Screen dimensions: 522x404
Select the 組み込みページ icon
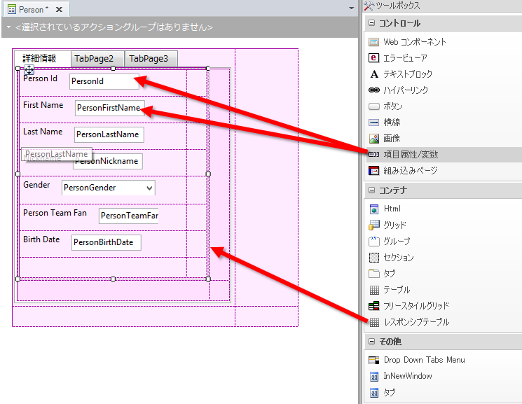[x=374, y=171]
